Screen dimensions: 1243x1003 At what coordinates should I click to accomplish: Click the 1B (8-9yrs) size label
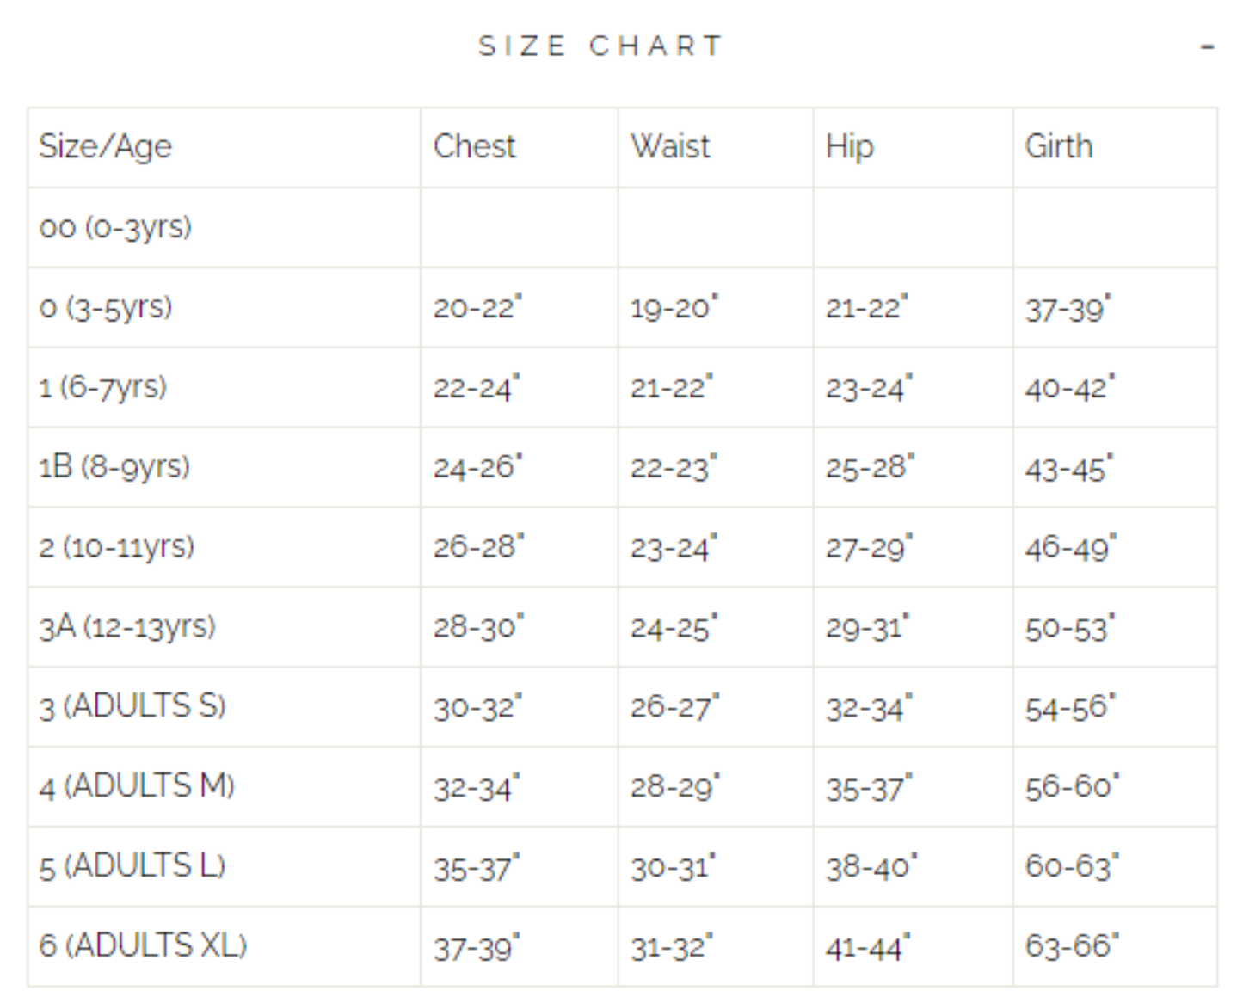click(x=114, y=467)
